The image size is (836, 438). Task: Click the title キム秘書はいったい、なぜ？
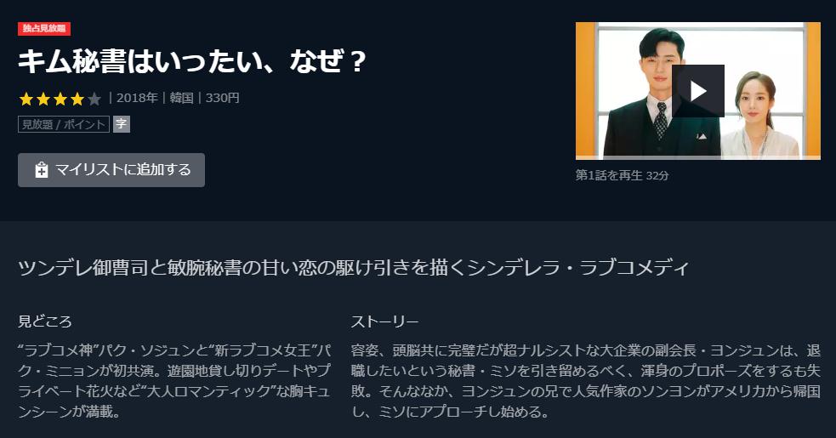[192, 61]
